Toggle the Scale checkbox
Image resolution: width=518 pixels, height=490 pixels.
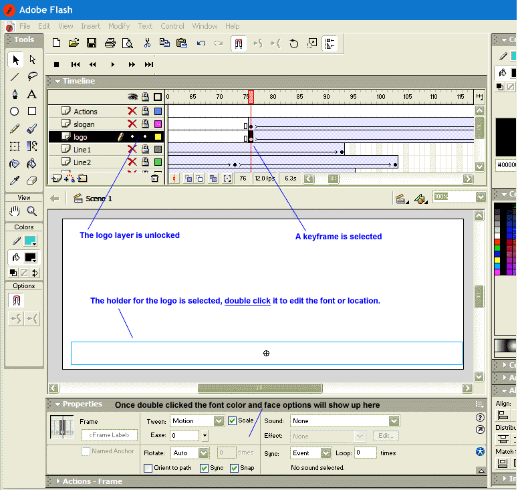coord(232,421)
